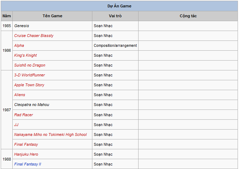The width and height of the screenshot is (239, 169).
Task: Click the Tên Game column header
Action: (53, 16)
